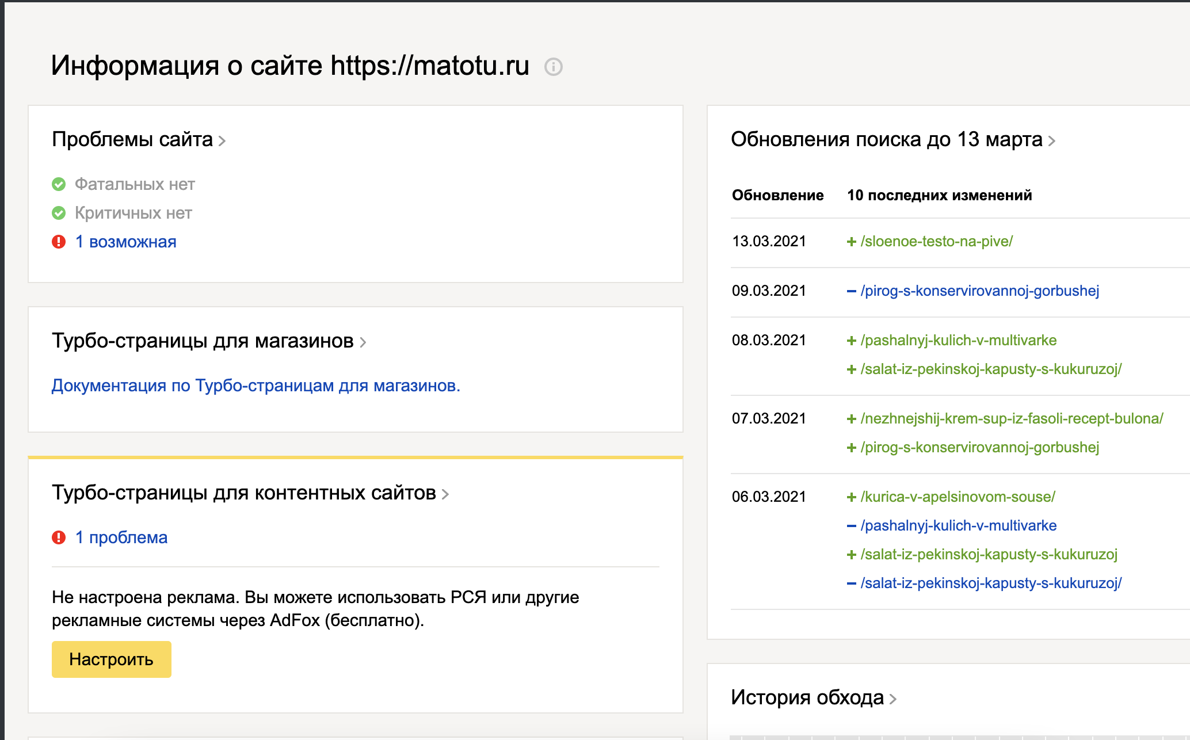The image size is (1190, 740).
Task: Click minus icon on the 09.03.2021 row
Action: [x=852, y=291]
